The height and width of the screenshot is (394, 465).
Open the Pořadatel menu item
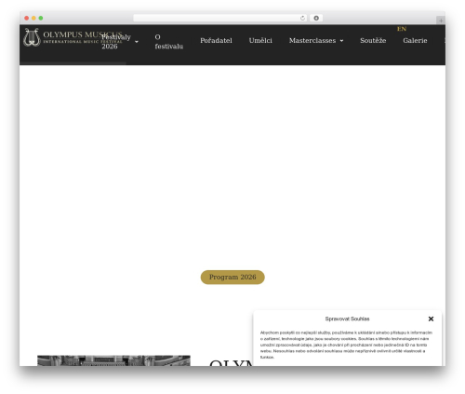coord(216,41)
